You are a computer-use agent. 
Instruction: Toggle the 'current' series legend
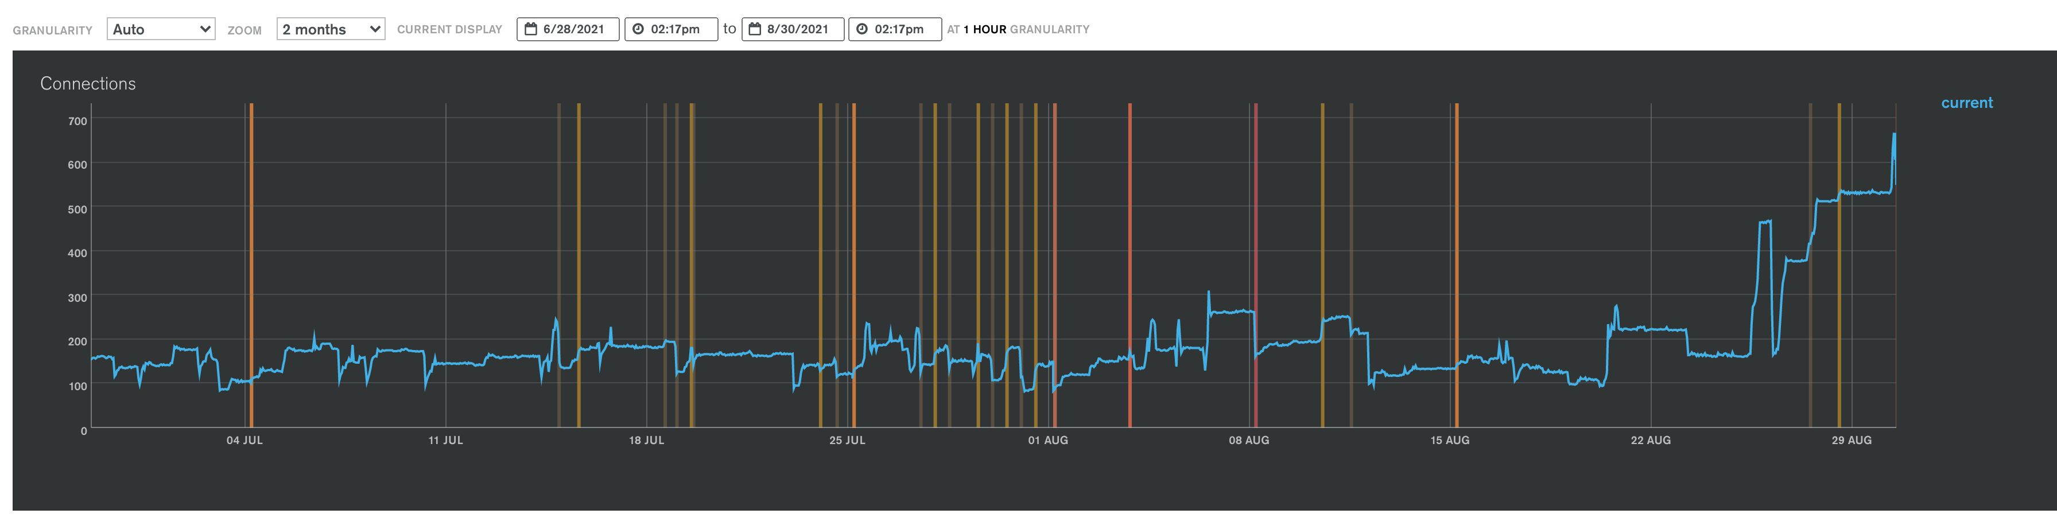coord(1967,103)
